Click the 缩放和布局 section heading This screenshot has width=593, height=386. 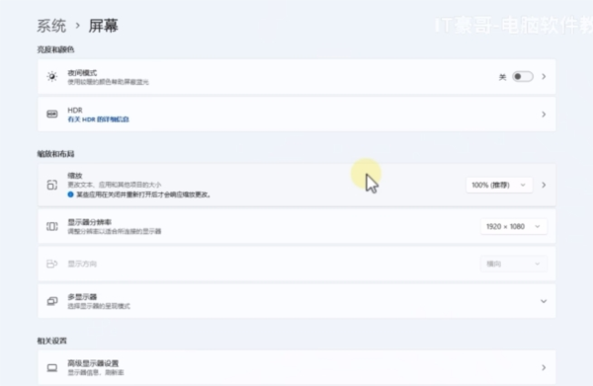tap(55, 154)
